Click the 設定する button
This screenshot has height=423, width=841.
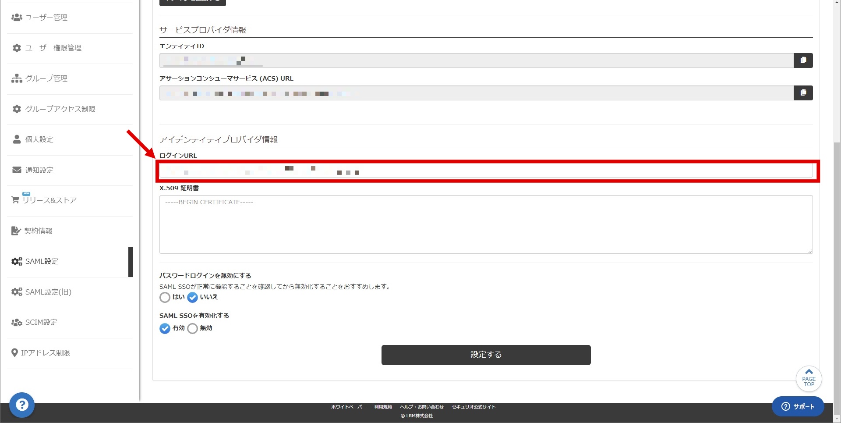point(486,355)
